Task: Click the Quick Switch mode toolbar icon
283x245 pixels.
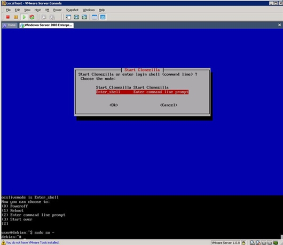Action: 84,17
